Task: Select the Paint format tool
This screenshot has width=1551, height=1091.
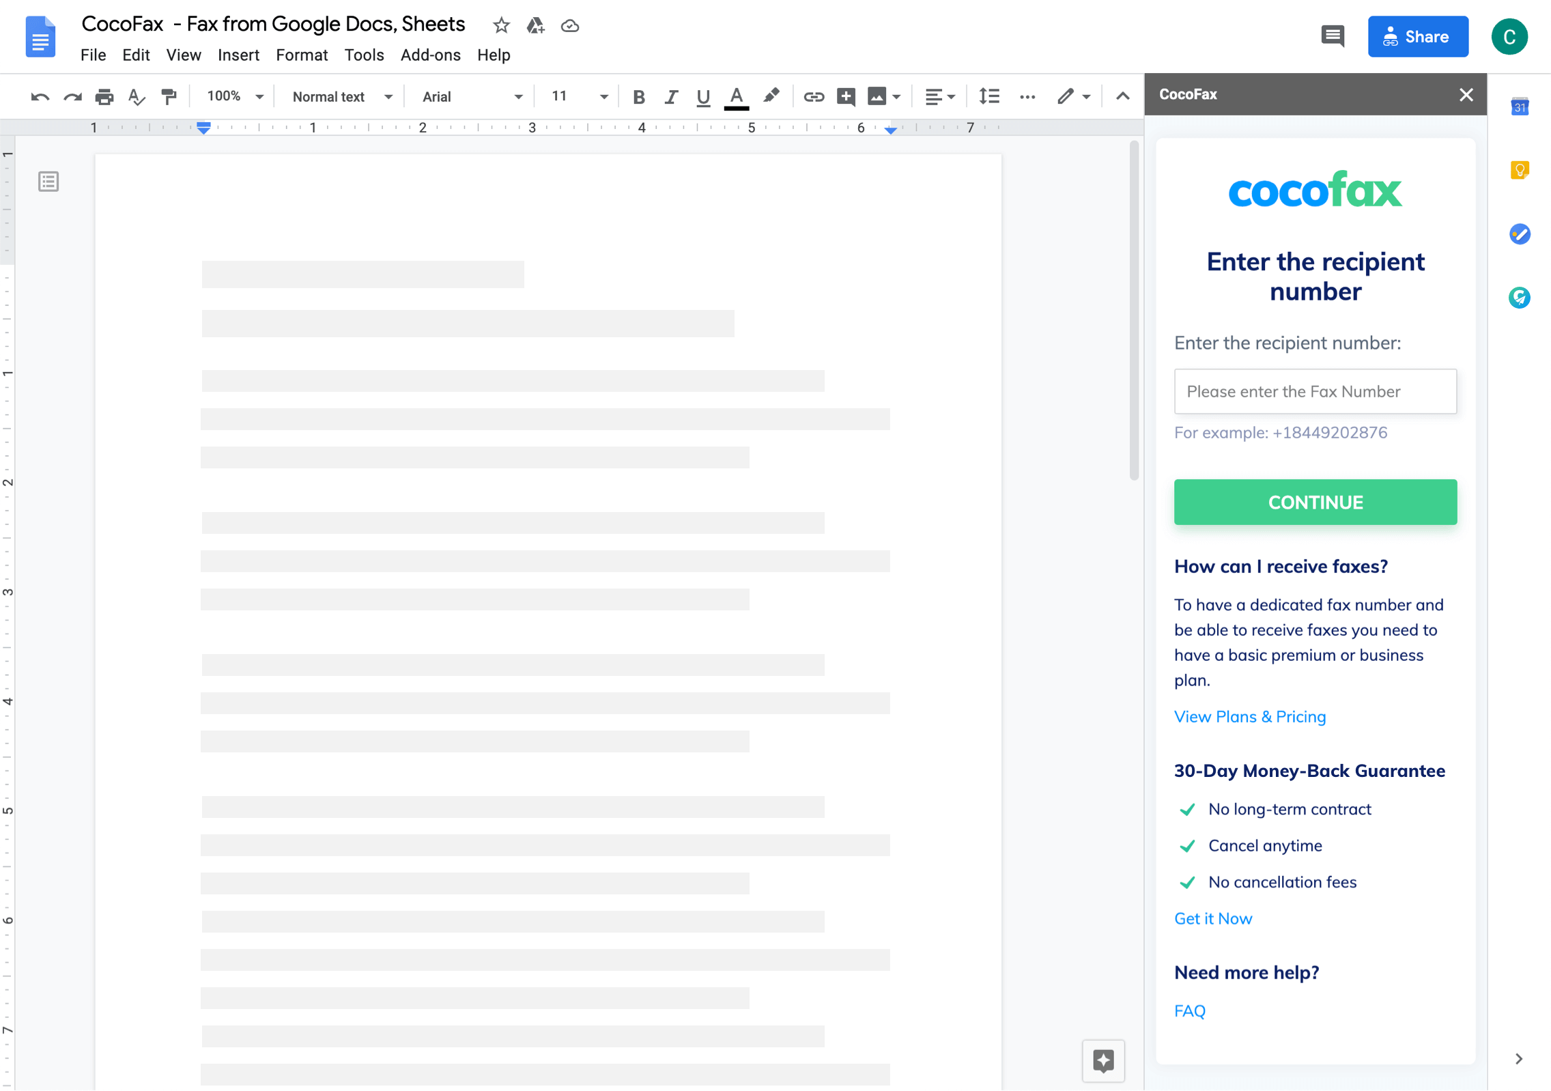Action: coord(169,96)
